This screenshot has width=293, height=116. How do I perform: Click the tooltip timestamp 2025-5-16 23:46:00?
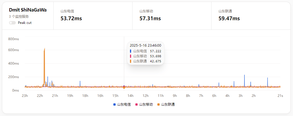click(145, 45)
